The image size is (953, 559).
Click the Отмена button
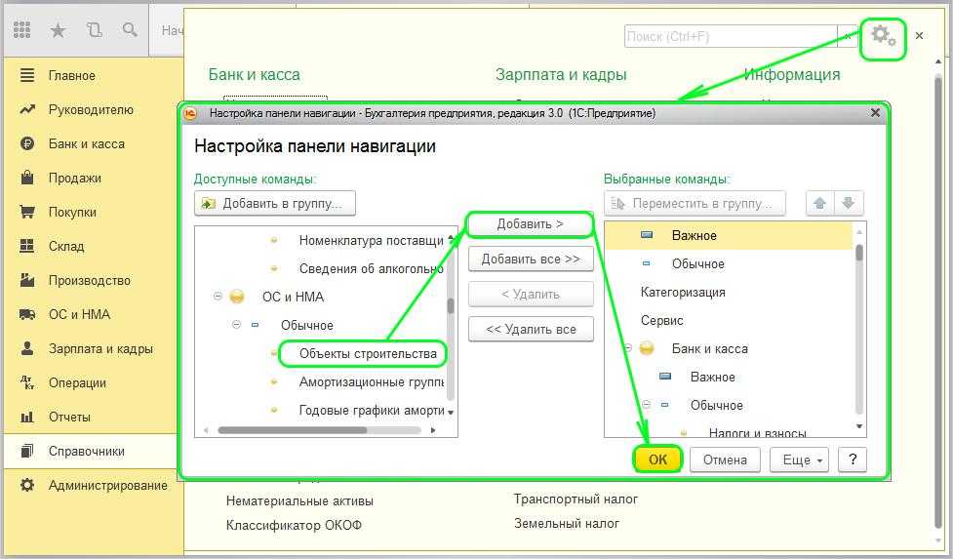725,459
